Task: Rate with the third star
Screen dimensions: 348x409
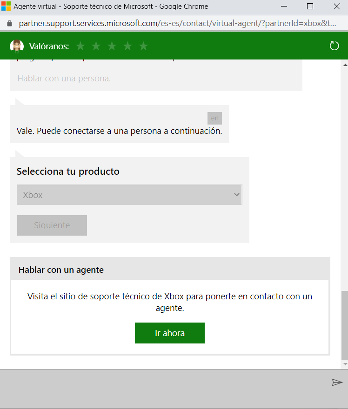Action: (112, 46)
